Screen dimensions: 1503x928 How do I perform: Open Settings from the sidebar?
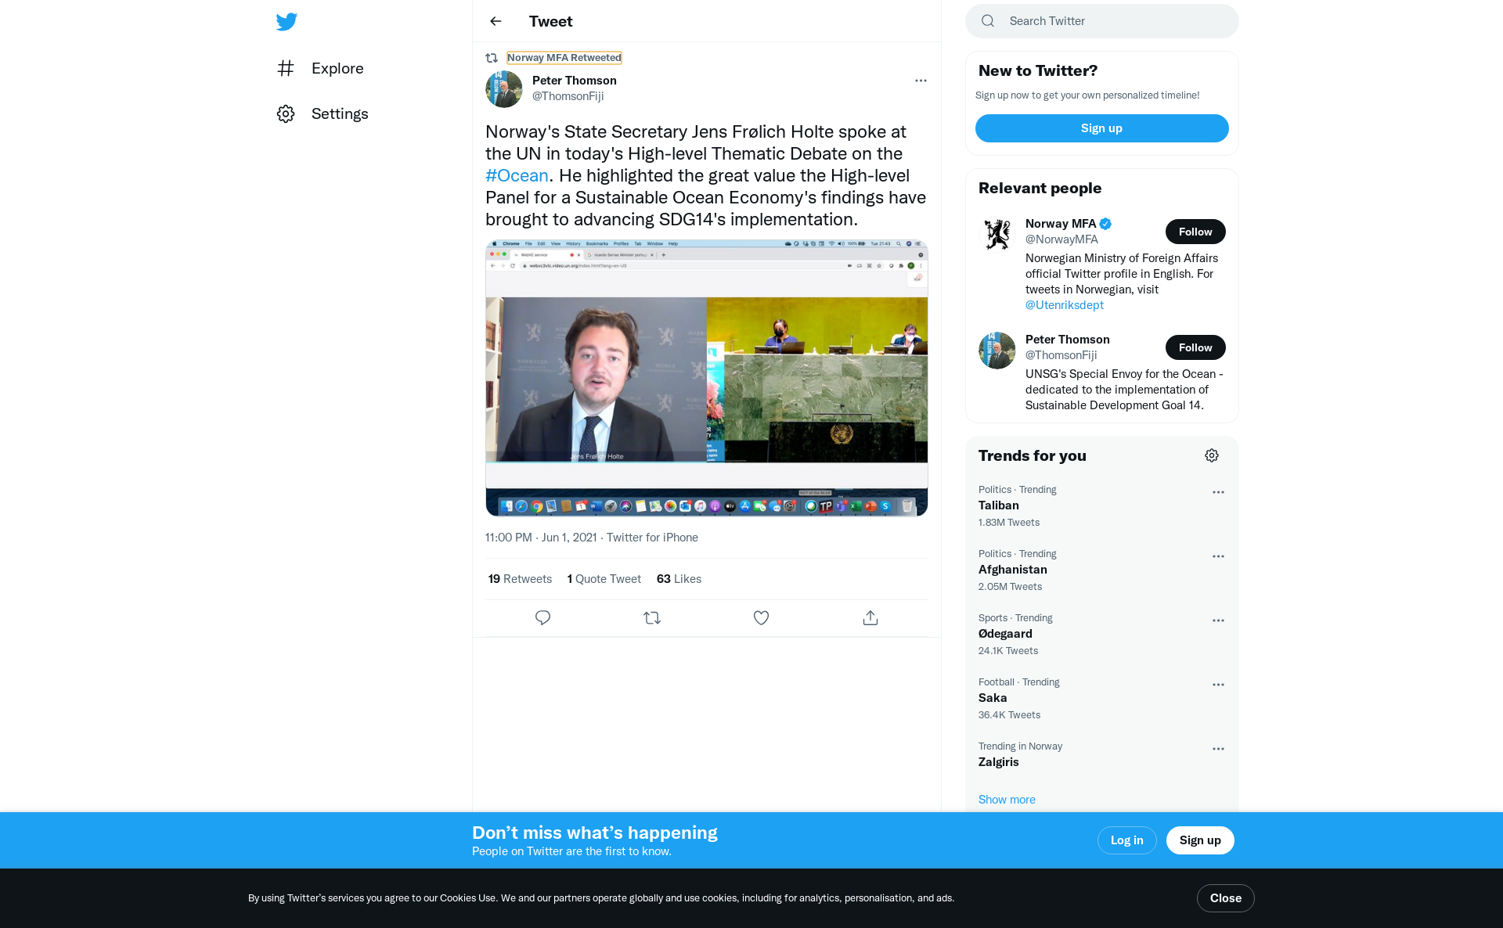323,113
